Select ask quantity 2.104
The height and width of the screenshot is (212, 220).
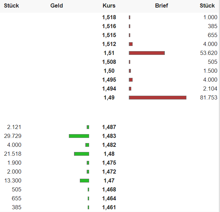point(210,89)
